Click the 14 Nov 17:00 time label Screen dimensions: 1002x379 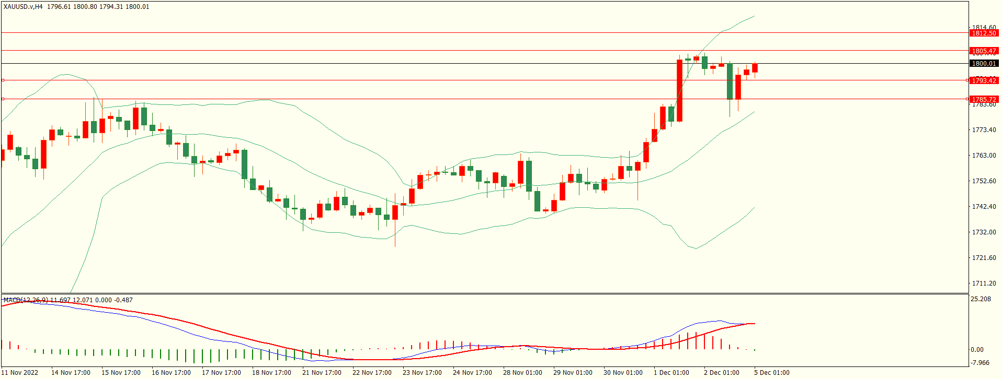pyautogui.click(x=71, y=373)
